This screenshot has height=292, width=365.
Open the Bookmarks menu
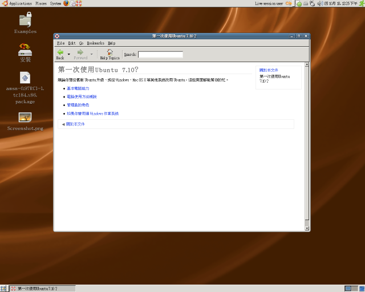95,43
